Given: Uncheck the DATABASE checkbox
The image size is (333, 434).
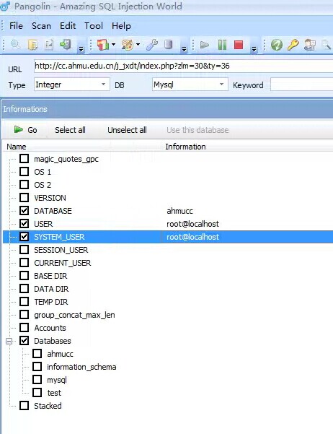Looking at the screenshot, I should (x=24, y=211).
